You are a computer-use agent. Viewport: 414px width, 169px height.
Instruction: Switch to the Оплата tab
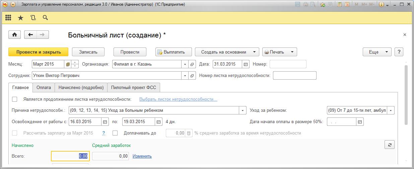pos(44,88)
